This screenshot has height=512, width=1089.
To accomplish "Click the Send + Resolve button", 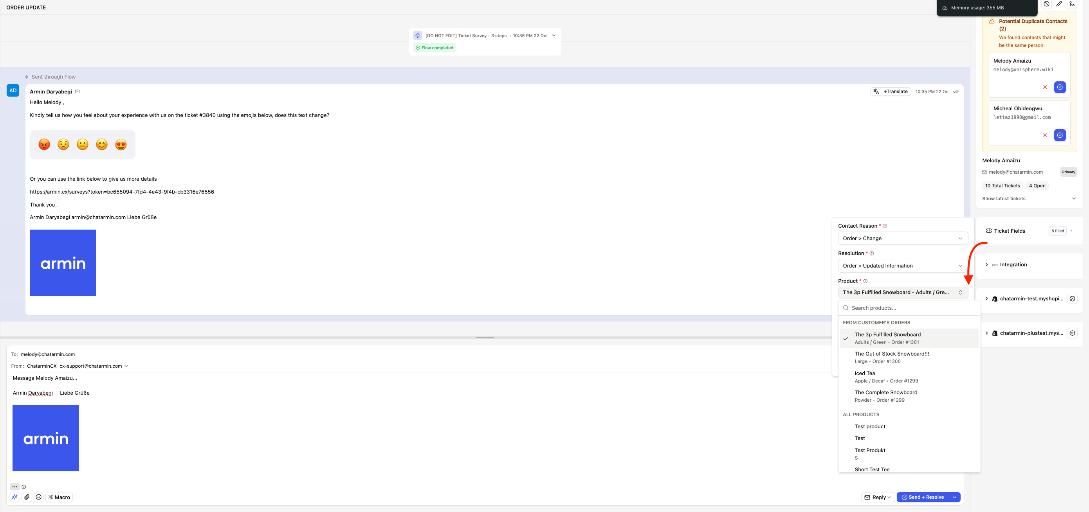I will click(x=925, y=497).
